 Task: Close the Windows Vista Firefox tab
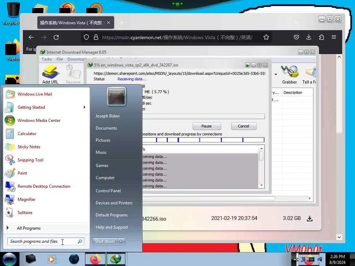point(109,23)
